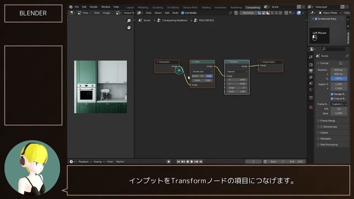This screenshot has width=354, height=199.
Task: Open the Object properties tab icon
Action: [311, 97]
